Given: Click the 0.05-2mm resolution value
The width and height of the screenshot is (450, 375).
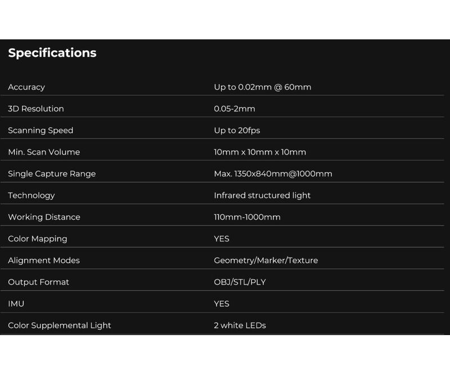Looking at the screenshot, I should click(x=235, y=109).
